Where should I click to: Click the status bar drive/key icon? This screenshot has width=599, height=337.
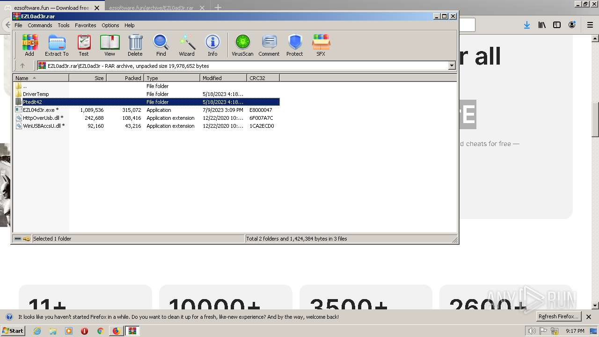[22, 239]
